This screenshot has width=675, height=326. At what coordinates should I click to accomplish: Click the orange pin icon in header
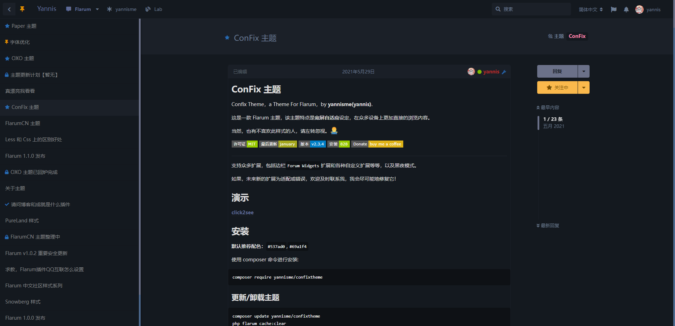click(22, 9)
